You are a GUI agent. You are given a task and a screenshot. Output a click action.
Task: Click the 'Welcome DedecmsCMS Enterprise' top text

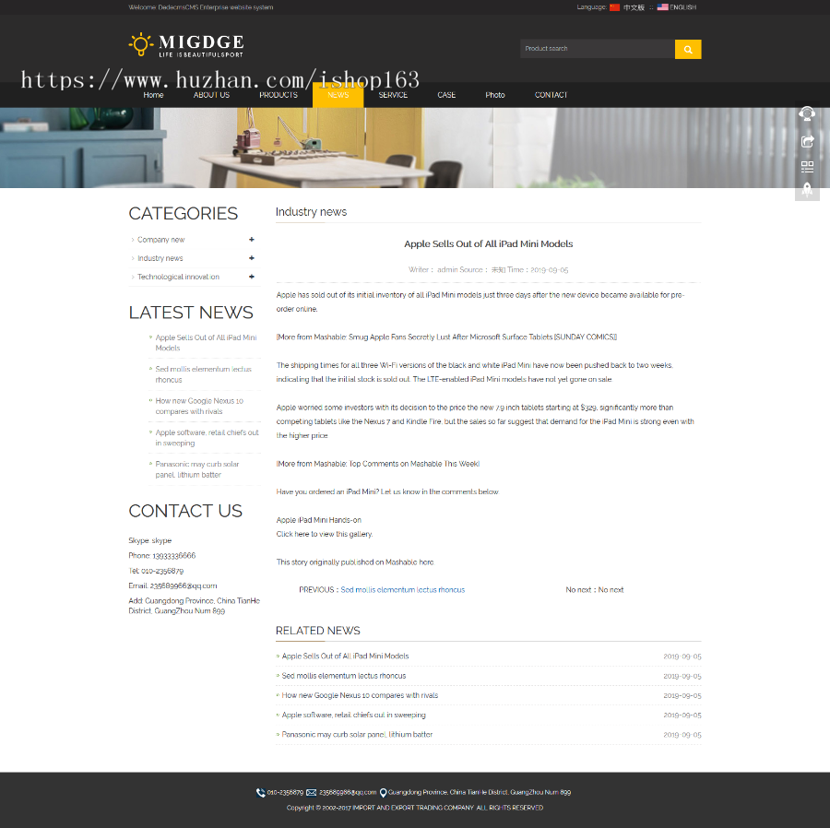[x=201, y=7]
